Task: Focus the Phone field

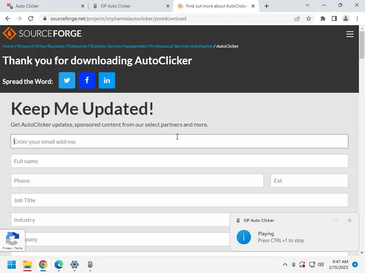Action: (x=137, y=180)
